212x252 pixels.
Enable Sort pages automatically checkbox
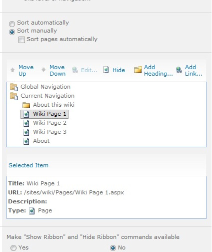pos(21,40)
